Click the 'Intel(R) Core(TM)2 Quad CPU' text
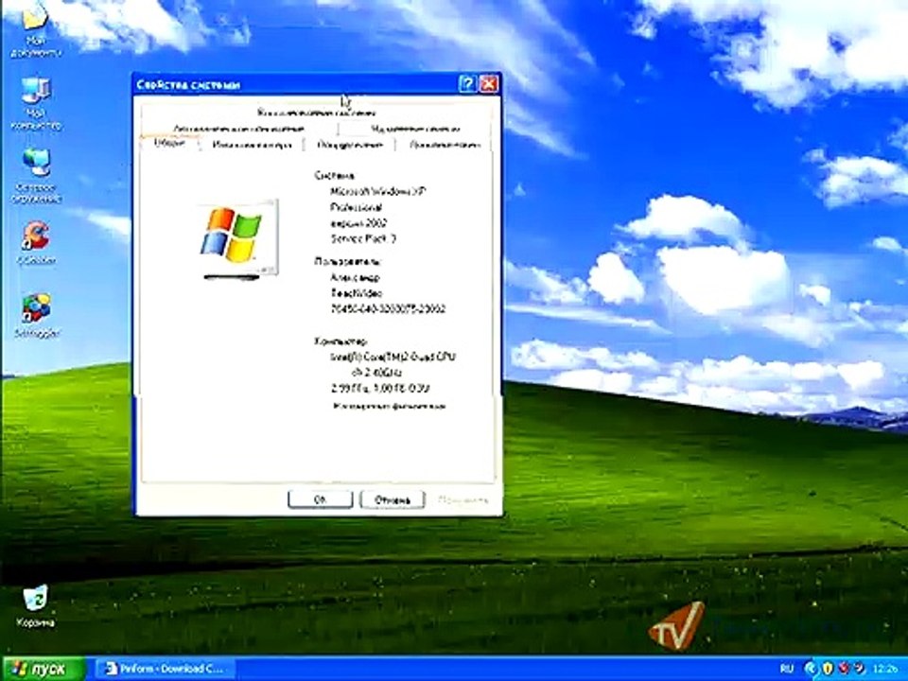This screenshot has height=681, width=908. click(393, 357)
